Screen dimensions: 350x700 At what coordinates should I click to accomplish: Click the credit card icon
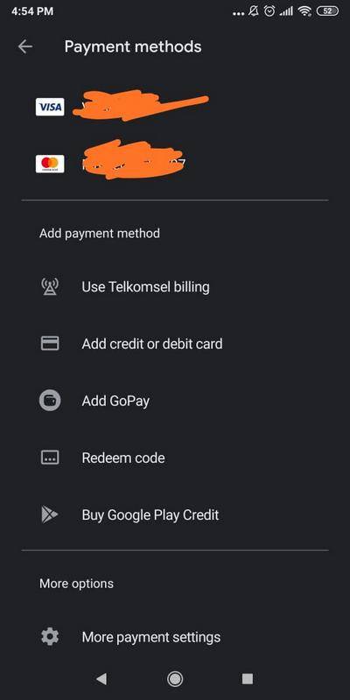click(x=50, y=343)
